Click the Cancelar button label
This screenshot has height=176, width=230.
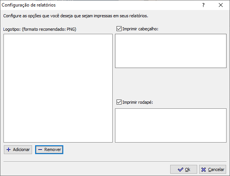(216, 169)
